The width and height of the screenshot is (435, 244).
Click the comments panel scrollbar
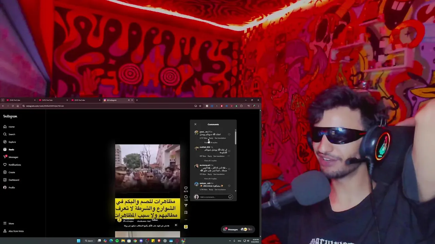point(235,137)
